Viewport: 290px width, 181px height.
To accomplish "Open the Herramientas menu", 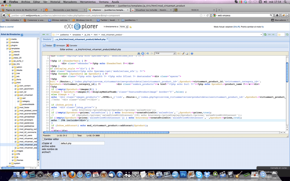I will point(88,2).
